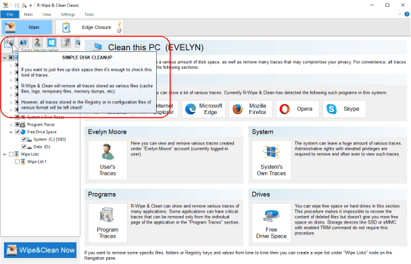Open the help icon at top right
Screen dimensions: 411x264
[x=407, y=14]
